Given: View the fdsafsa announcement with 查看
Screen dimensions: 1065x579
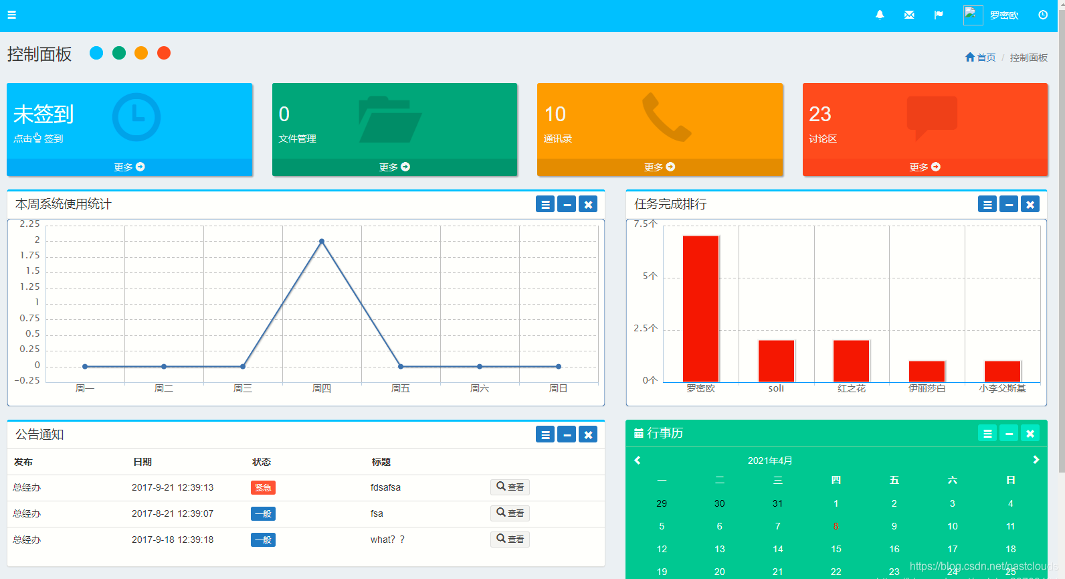Looking at the screenshot, I should pos(510,487).
